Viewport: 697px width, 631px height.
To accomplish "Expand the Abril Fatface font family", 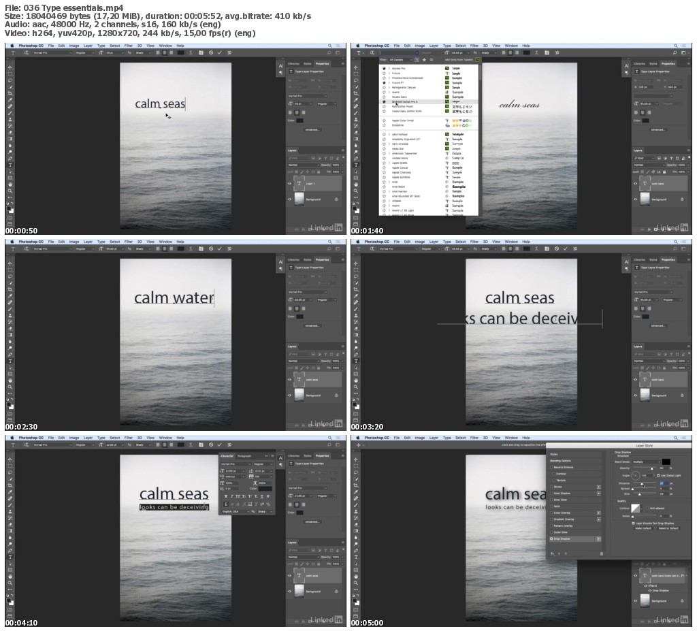I will (389, 134).
